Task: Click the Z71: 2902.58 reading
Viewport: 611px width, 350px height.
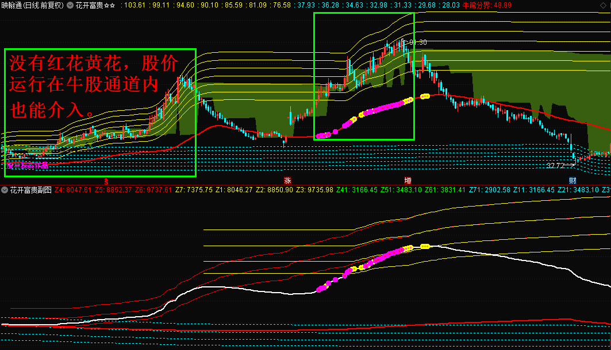Action: point(489,190)
